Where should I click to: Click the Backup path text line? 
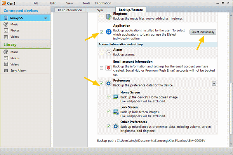pos(151,140)
